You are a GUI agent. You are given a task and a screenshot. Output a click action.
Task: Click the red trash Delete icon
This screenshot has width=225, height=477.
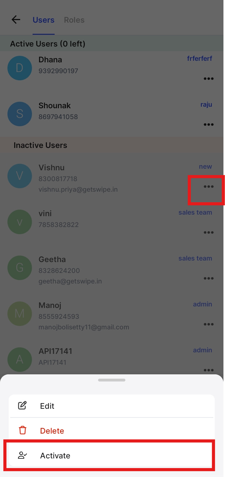[23, 430]
